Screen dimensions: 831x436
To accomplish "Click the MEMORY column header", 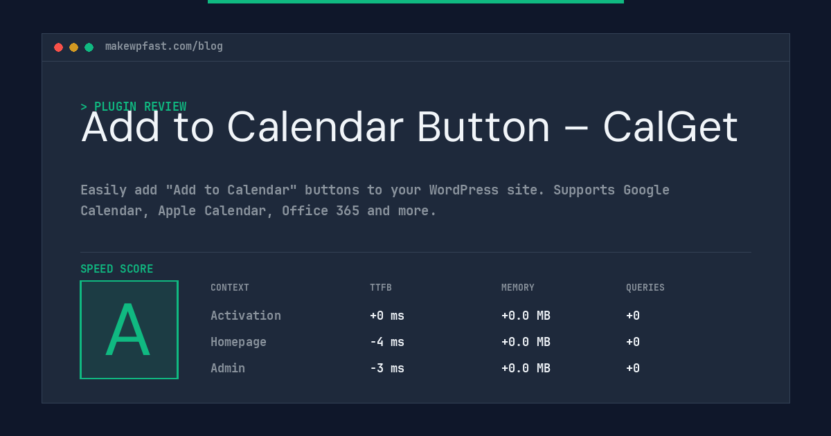I will click(518, 288).
